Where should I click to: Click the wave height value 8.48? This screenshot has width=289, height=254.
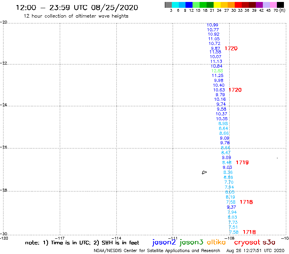pyautogui.click(x=227, y=163)
